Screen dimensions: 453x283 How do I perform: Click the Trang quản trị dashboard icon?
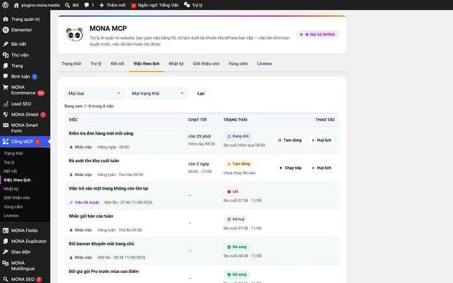point(6,19)
